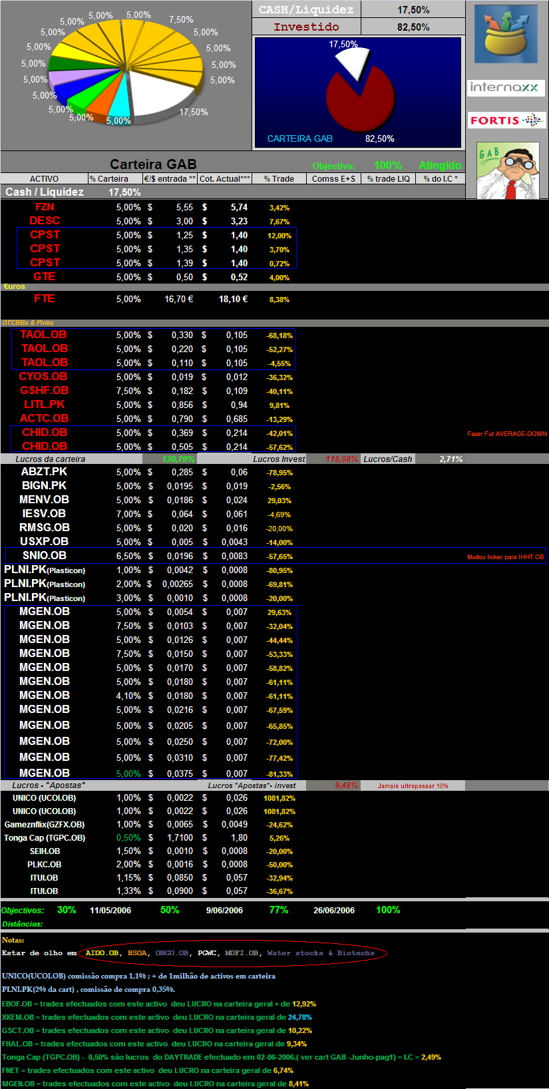Click the 26/06/2006 objective date
The height and width of the screenshot is (1089, 549).
(334, 911)
